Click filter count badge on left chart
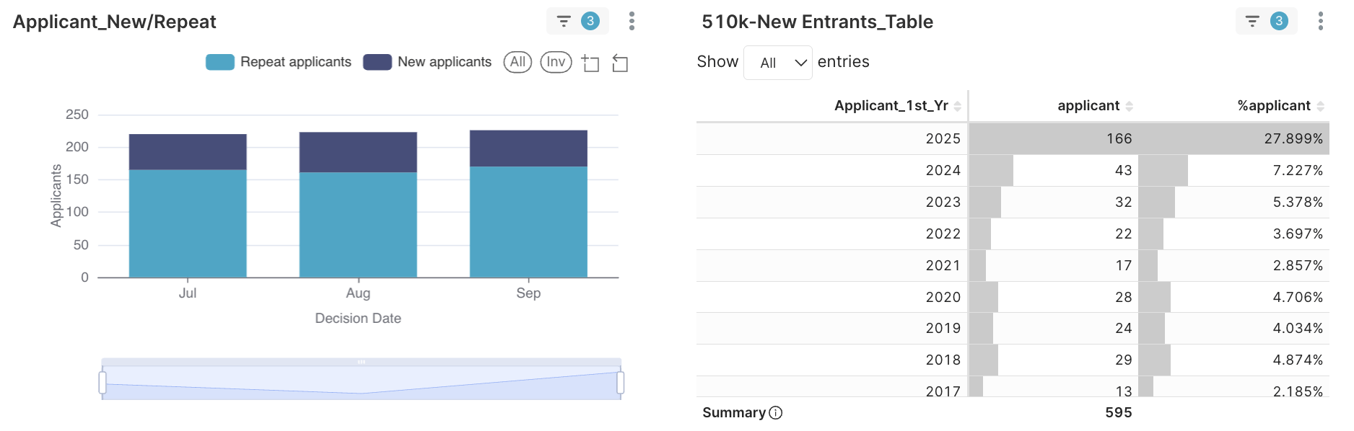The height and width of the screenshot is (431, 1354). pos(590,21)
